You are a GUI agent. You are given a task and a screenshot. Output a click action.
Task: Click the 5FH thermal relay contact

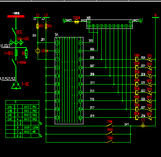[149, 93]
